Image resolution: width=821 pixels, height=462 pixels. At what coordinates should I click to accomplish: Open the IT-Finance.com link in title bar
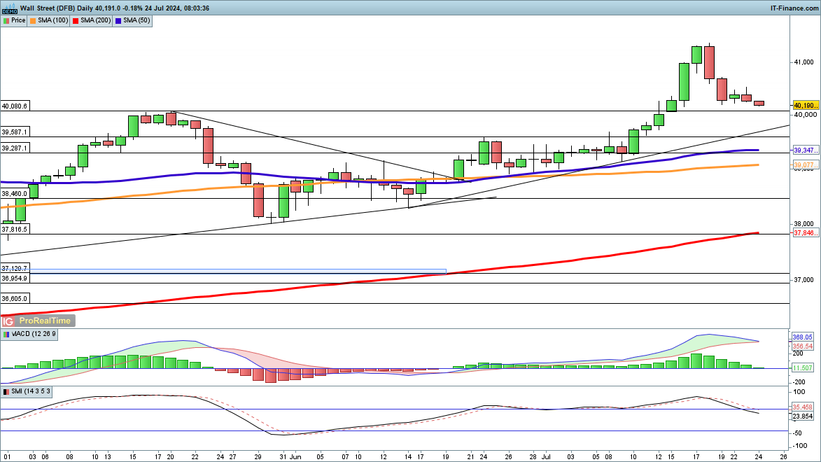(794, 8)
